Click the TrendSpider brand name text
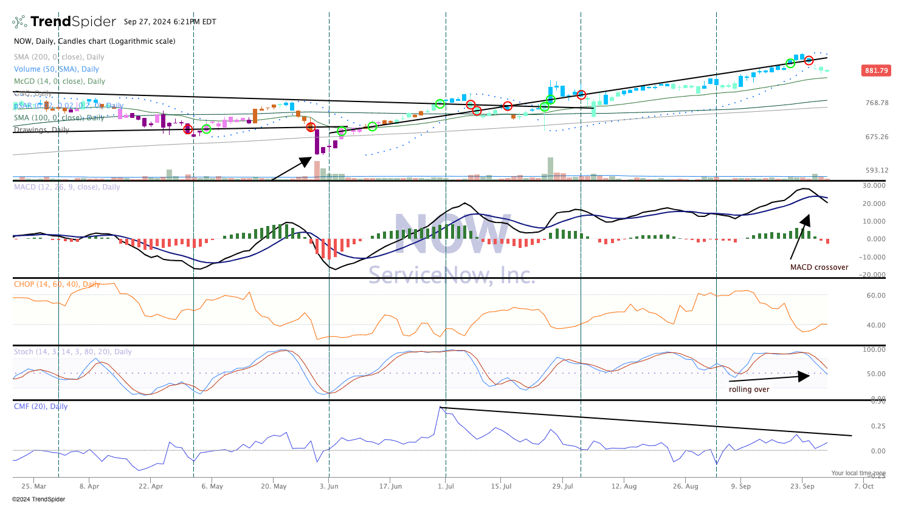The image size is (904, 505). (73, 22)
